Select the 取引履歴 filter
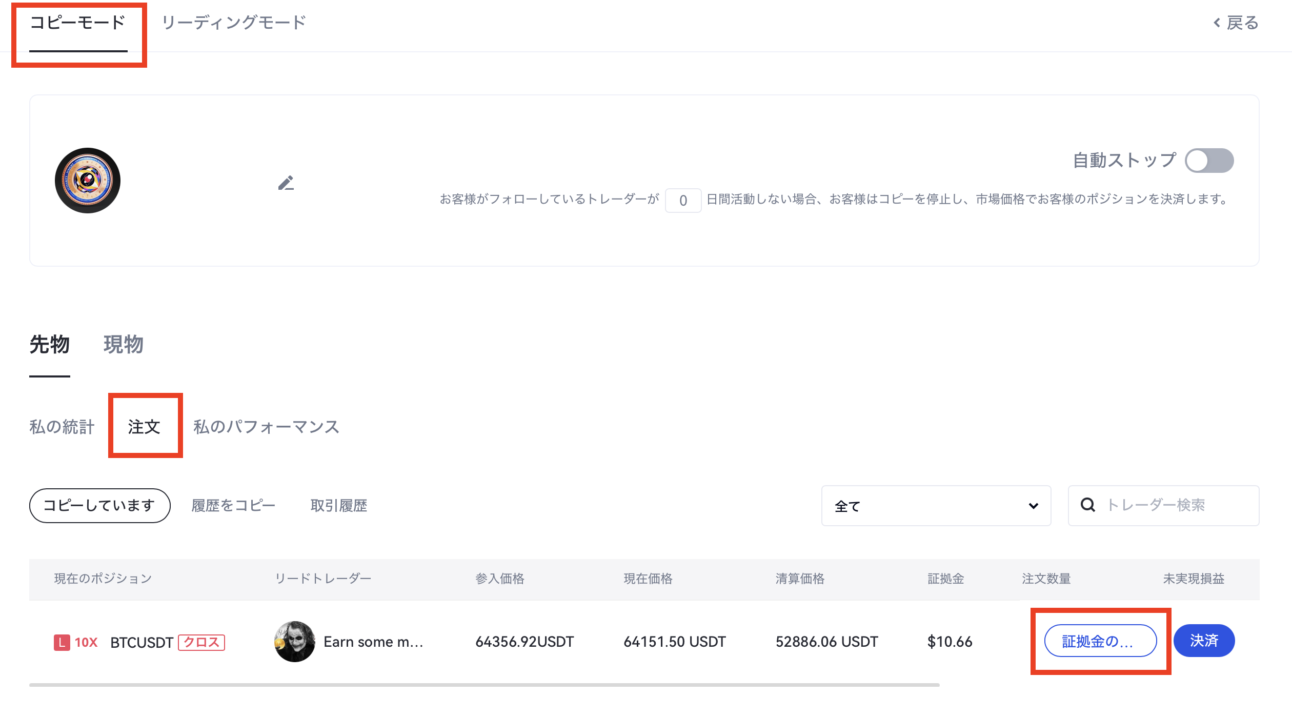Image resolution: width=1292 pixels, height=716 pixels. coord(339,506)
